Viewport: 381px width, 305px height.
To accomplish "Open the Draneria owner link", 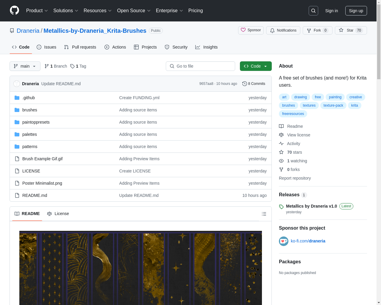I will point(28,31).
